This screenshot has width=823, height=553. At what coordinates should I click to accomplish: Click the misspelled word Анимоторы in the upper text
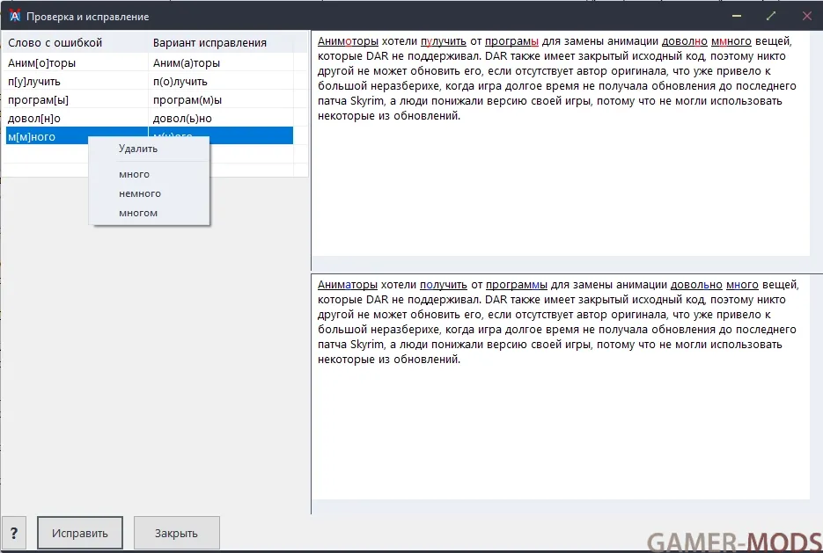pos(348,41)
